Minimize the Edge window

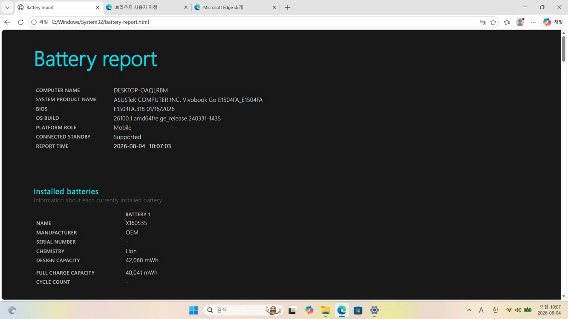pyautogui.click(x=525, y=7)
